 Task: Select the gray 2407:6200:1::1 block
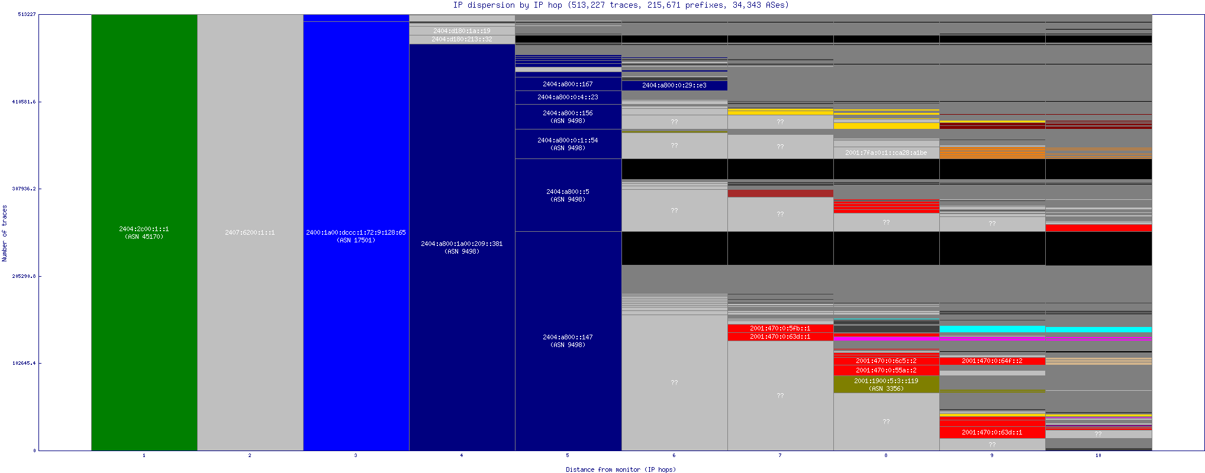[x=250, y=232]
